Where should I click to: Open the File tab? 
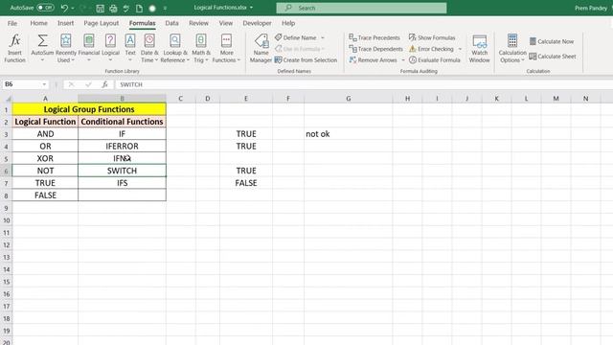pos(12,23)
